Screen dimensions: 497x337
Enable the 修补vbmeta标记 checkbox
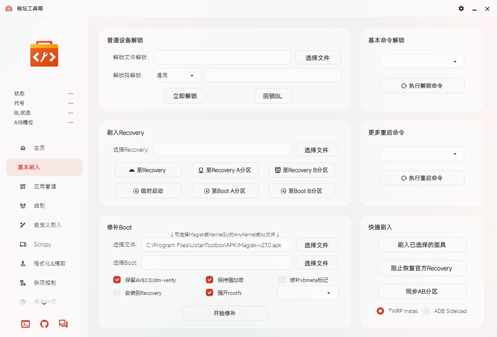282,280
